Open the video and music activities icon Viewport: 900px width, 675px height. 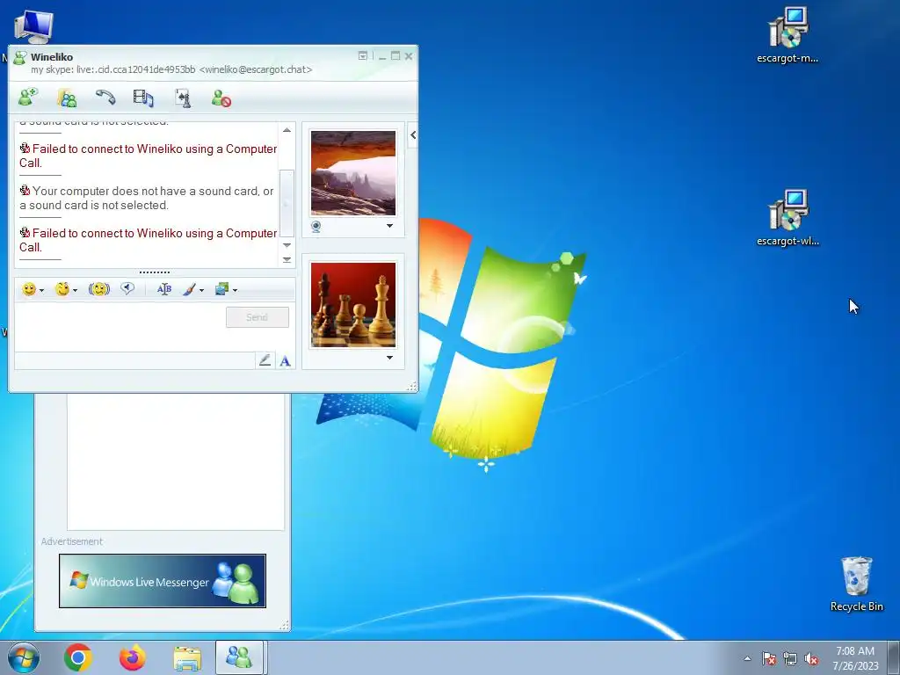tap(143, 98)
